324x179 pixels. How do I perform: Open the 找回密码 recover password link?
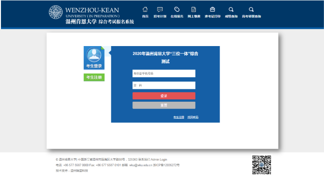tap(193, 117)
